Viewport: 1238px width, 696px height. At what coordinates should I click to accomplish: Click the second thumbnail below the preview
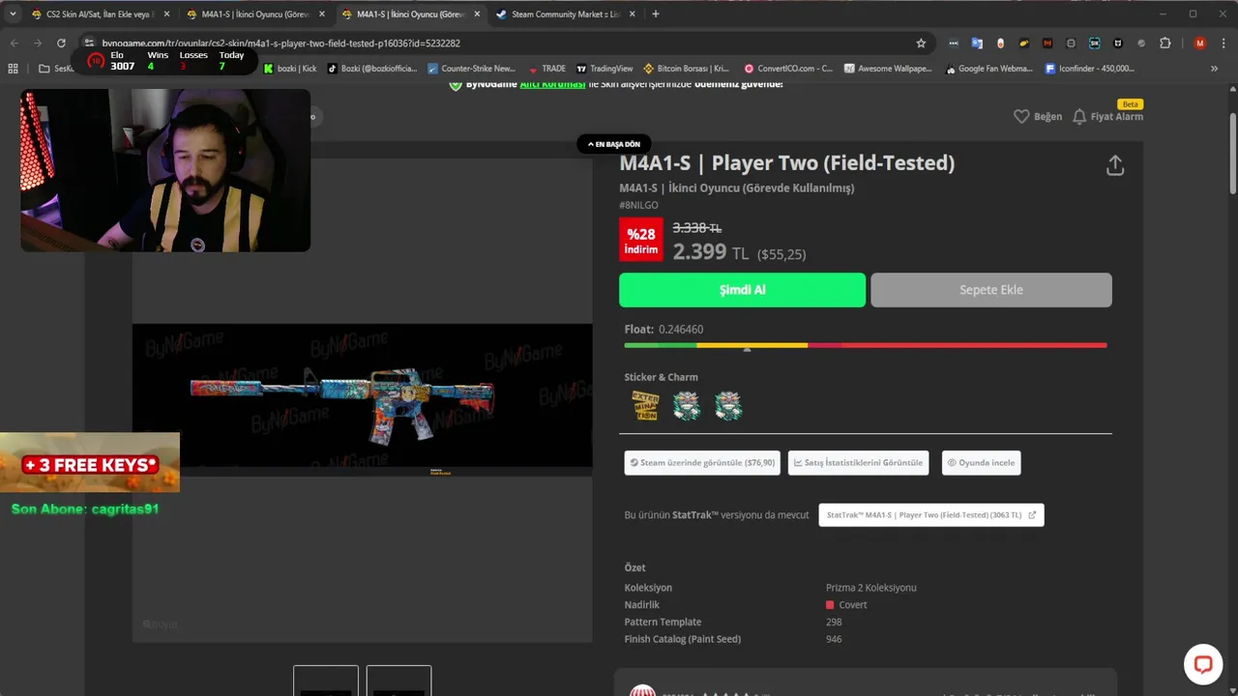point(398,681)
